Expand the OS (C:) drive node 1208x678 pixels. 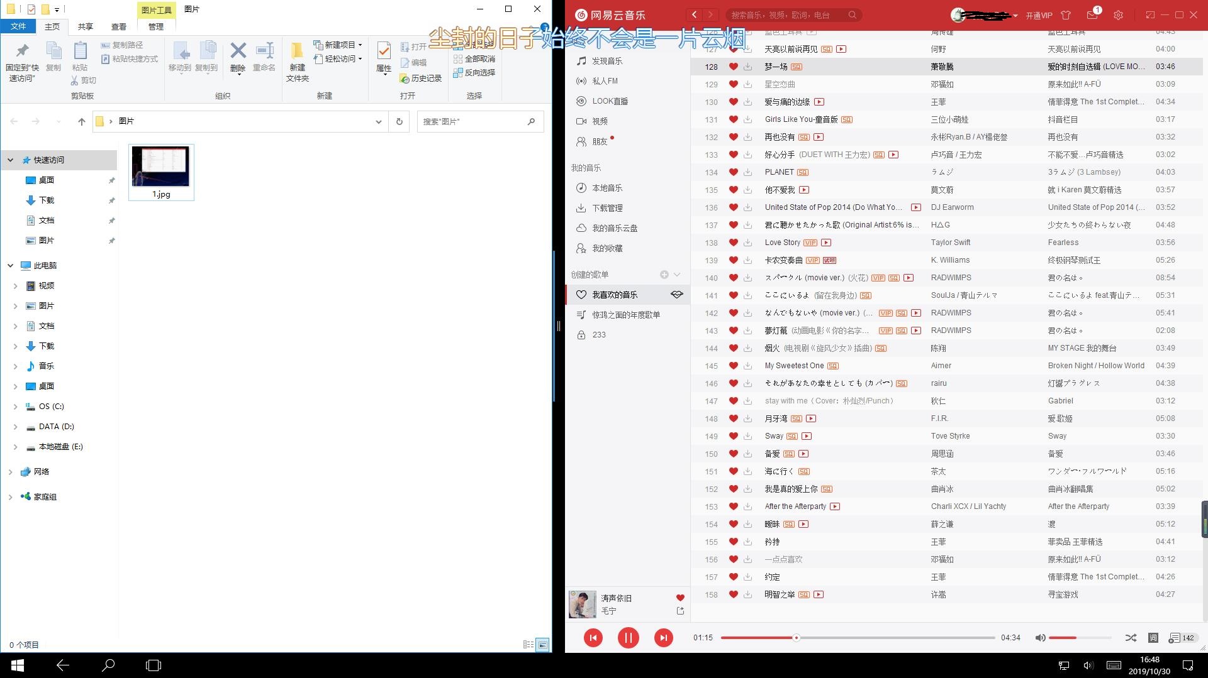pyautogui.click(x=16, y=406)
